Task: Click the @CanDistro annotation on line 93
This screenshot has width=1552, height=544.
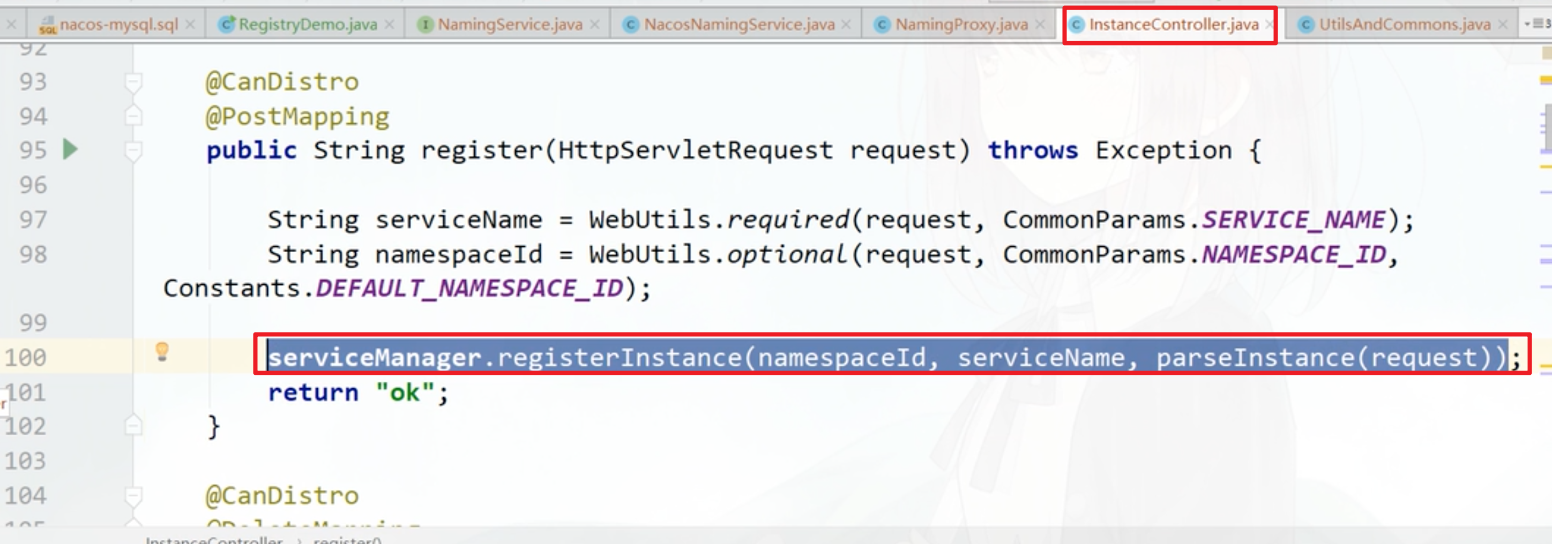Action: (x=282, y=82)
